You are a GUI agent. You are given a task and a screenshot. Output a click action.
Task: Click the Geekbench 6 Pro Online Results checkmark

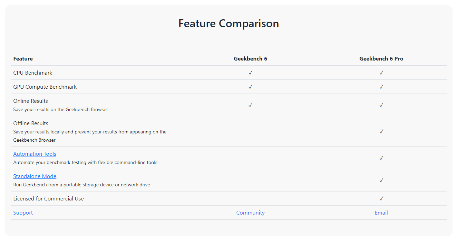point(381,105)
